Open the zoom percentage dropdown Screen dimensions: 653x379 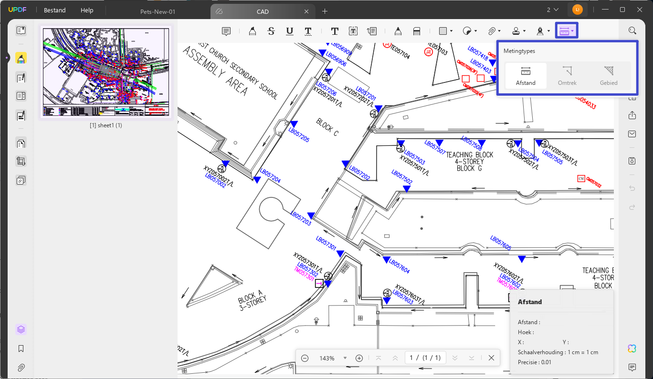(x=345, y=358)
